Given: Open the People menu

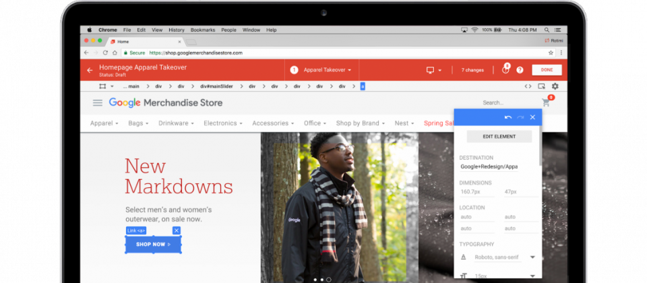Looking at the screenshot, I should click(228, 30).
